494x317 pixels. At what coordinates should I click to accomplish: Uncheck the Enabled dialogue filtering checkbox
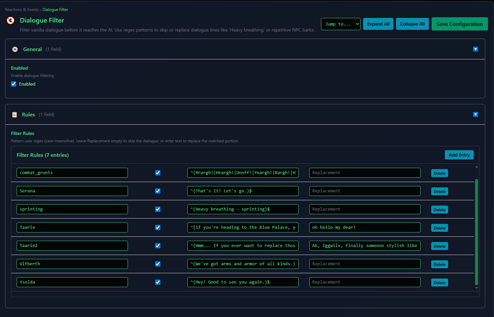coord(14,84)
